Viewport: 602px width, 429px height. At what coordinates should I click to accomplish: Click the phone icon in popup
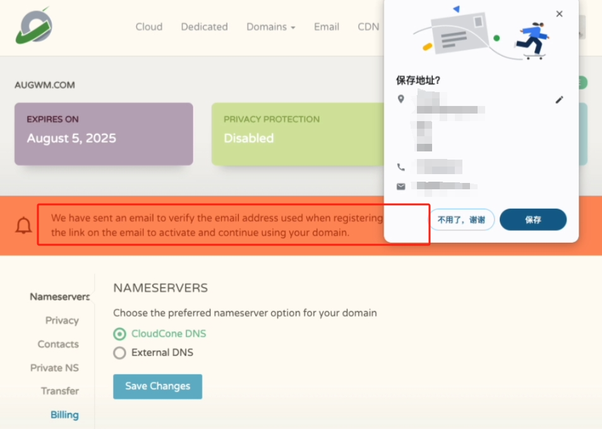click(400, 167)
